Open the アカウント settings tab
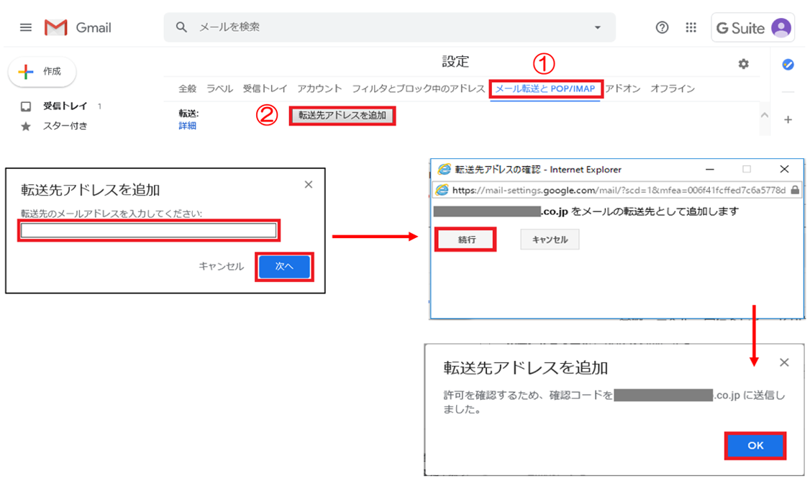Screen dimensions: 810x479 tap(319, 88)
